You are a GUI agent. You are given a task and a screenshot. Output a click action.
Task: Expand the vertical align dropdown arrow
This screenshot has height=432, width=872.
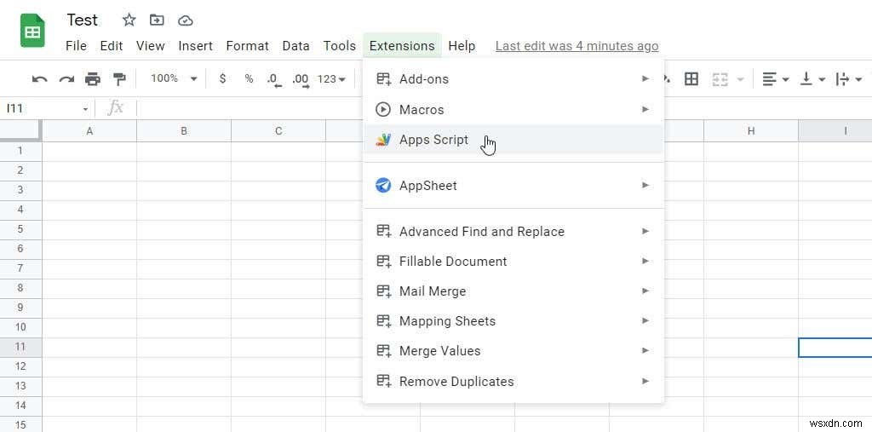[x=822, y=79]
